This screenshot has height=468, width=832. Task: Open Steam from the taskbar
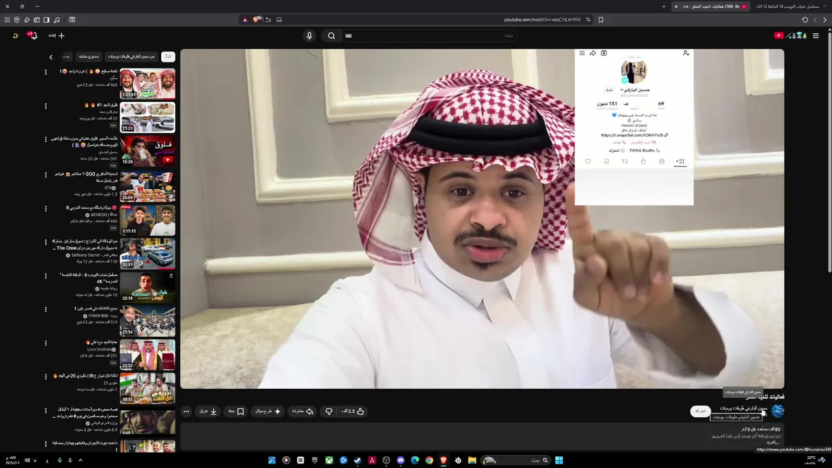tap(357, 460)
